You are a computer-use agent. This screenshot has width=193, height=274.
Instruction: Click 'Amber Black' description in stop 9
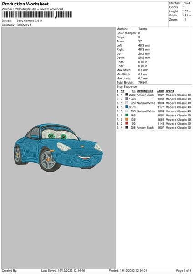pyautogui.click(x=146, y=127)
